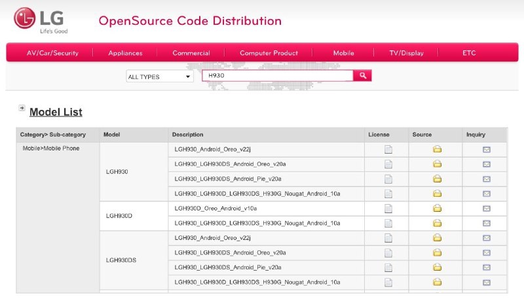Click the magnifier search button
Viewport: 524px width, 306px height.
coord(362,76)
